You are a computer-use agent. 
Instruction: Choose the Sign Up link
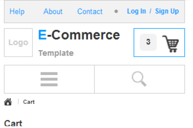click(x=167, y=11)
